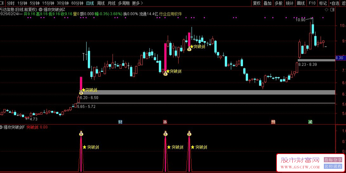Click the 6.20 - 6.50 gap label
The image size is (346, 173).
pyautogui.click(x=89, y=98)
